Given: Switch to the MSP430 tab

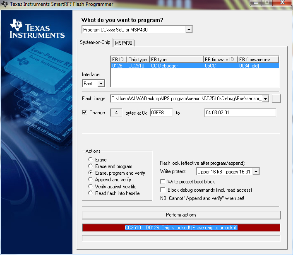Looking at the screenshot, I should [x=124, y=43].
